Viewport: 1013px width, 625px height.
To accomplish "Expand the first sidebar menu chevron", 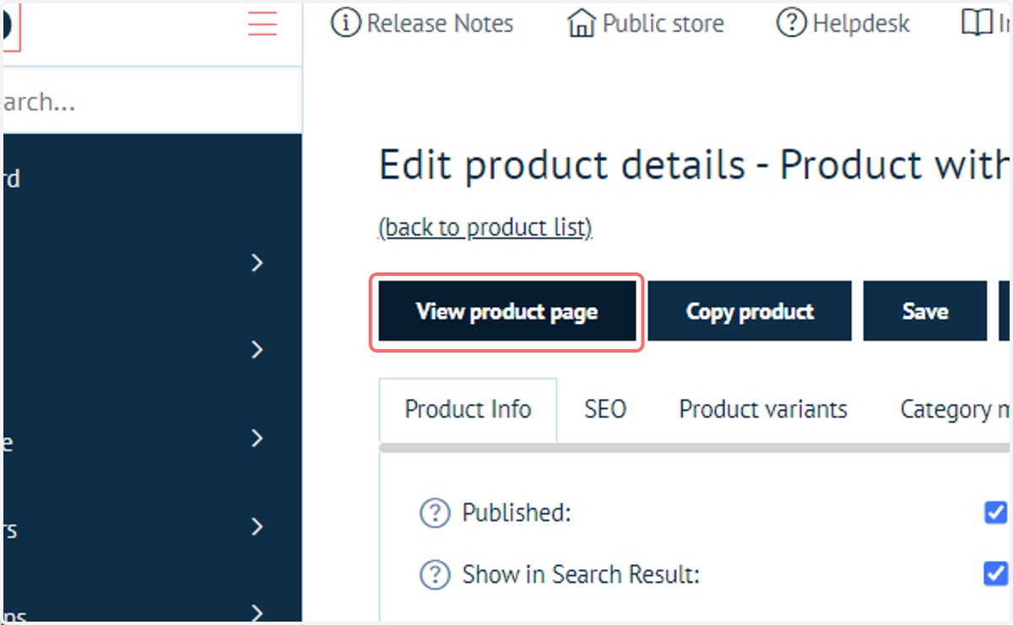I will [x=257, y=263].
